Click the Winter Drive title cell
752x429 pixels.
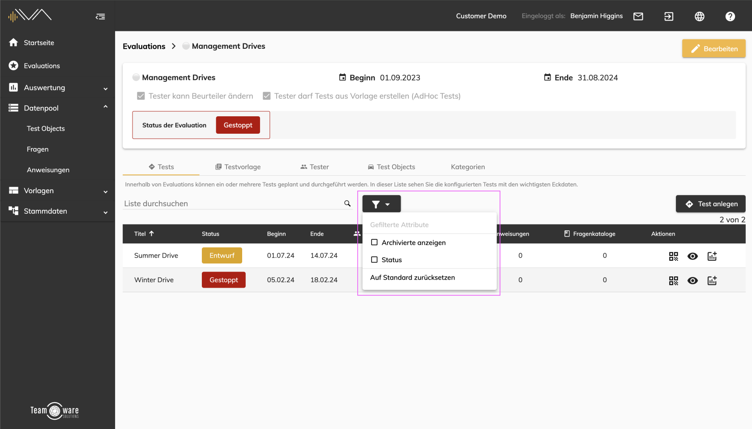click(x=154, y=280)
